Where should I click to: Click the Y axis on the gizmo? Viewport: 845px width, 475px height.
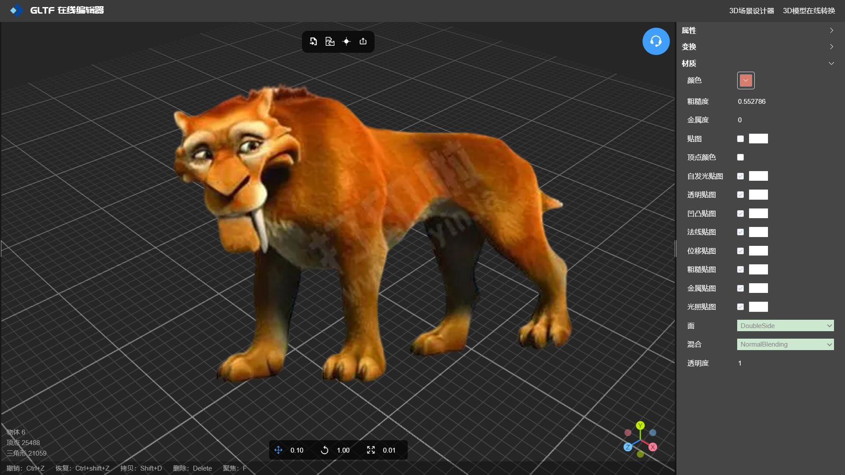[640, 425]
